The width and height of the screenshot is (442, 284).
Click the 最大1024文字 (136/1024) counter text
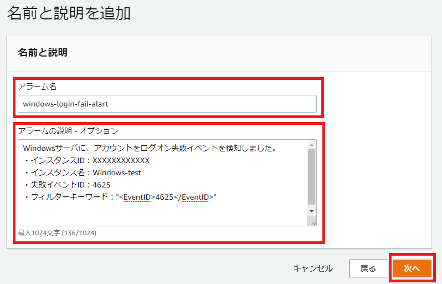[57, 233]
